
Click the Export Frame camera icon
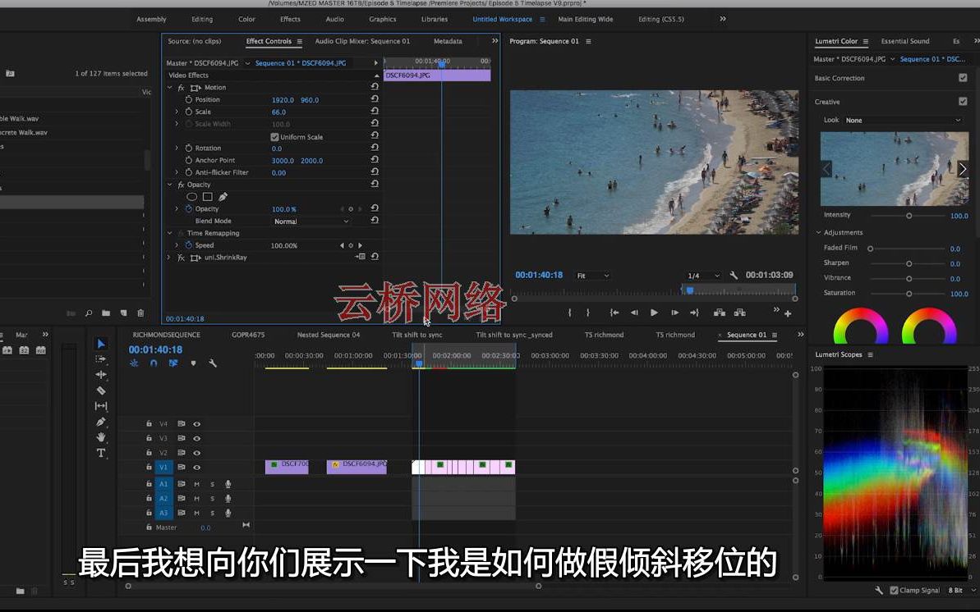click(720, 313)
